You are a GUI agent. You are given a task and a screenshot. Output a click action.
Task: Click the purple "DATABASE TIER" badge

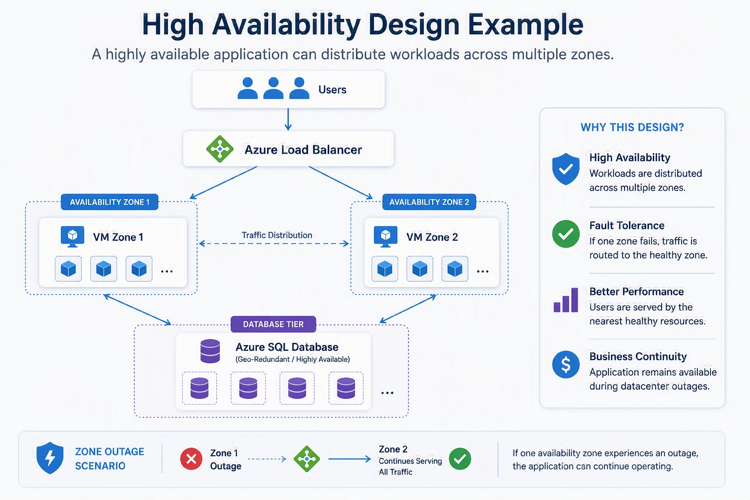(273, 324)
